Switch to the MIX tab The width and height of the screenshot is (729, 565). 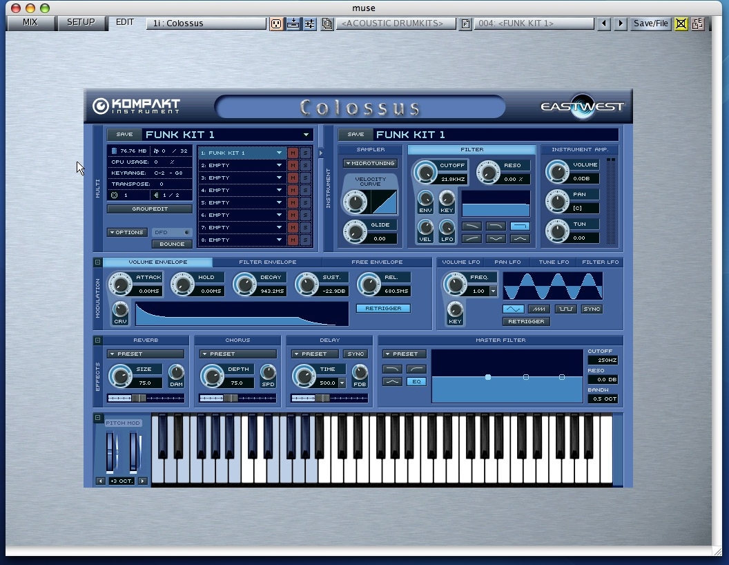point(30,22)
